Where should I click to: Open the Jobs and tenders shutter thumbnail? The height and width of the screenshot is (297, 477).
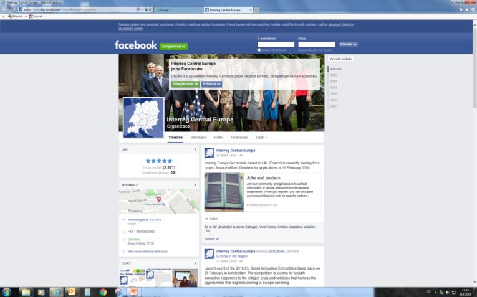(x=224, y=192)
